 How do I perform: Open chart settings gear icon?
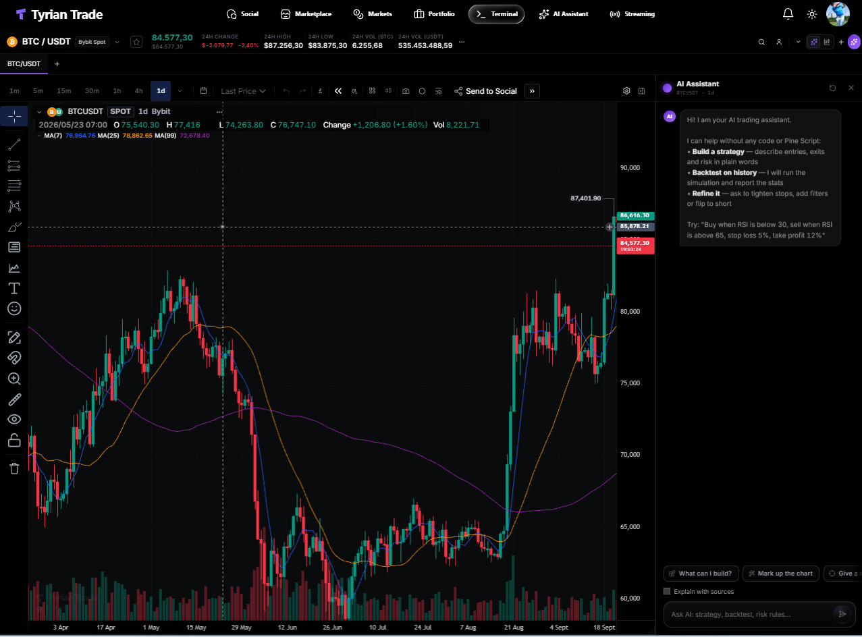point(626,91)
